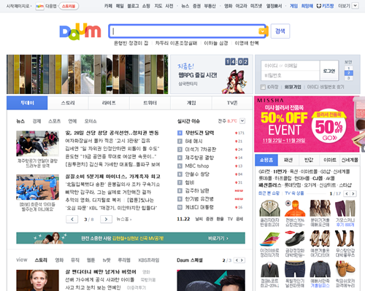Click the black dress shoes product image
The height and width of the screenshot is (291, 365).
[x=295, y=238]
